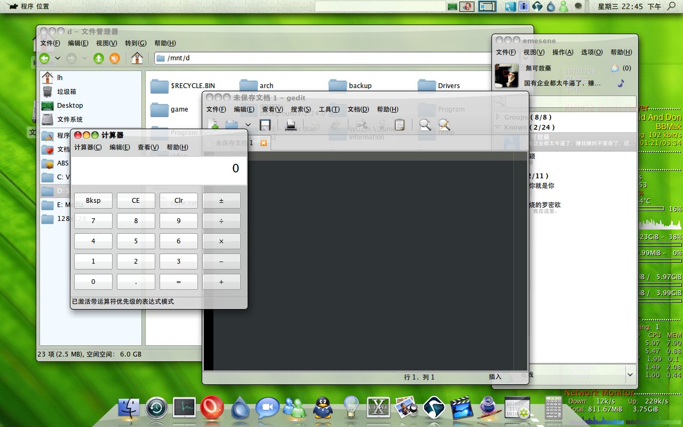Click the /mnt/d location field

323,58
